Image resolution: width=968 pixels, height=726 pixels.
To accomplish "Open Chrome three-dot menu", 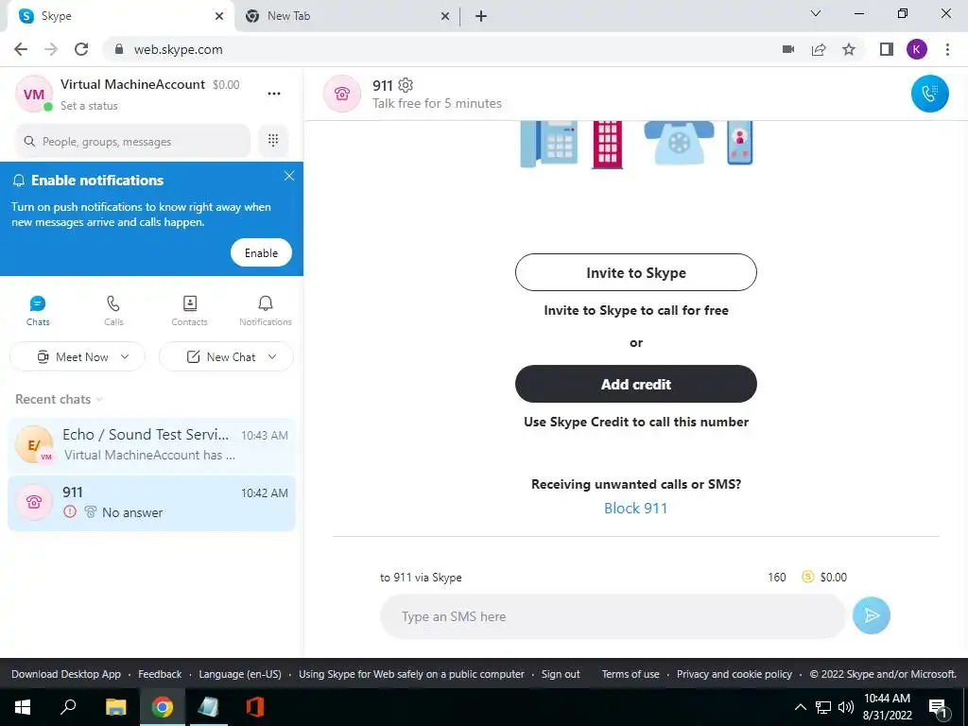I will 947,49.
